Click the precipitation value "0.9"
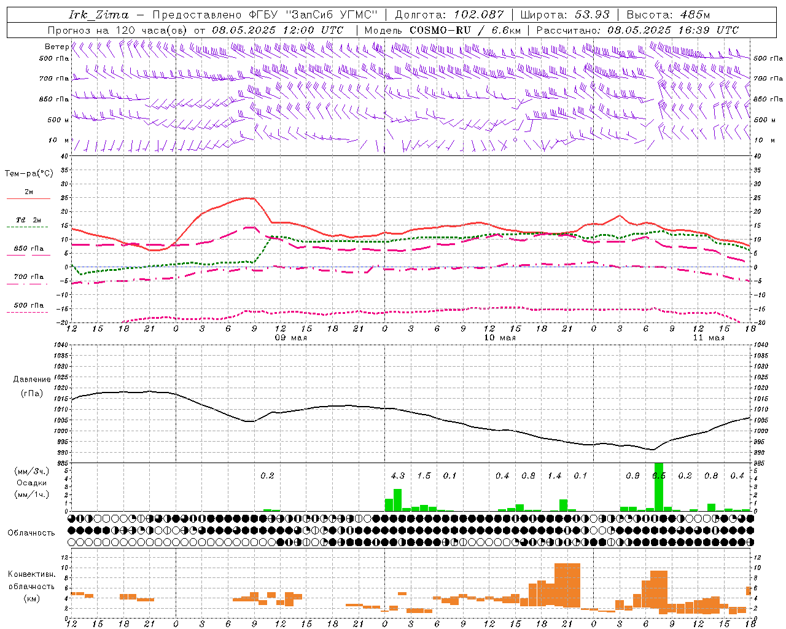This screenshot has height=629, width=786. [633, 475]
